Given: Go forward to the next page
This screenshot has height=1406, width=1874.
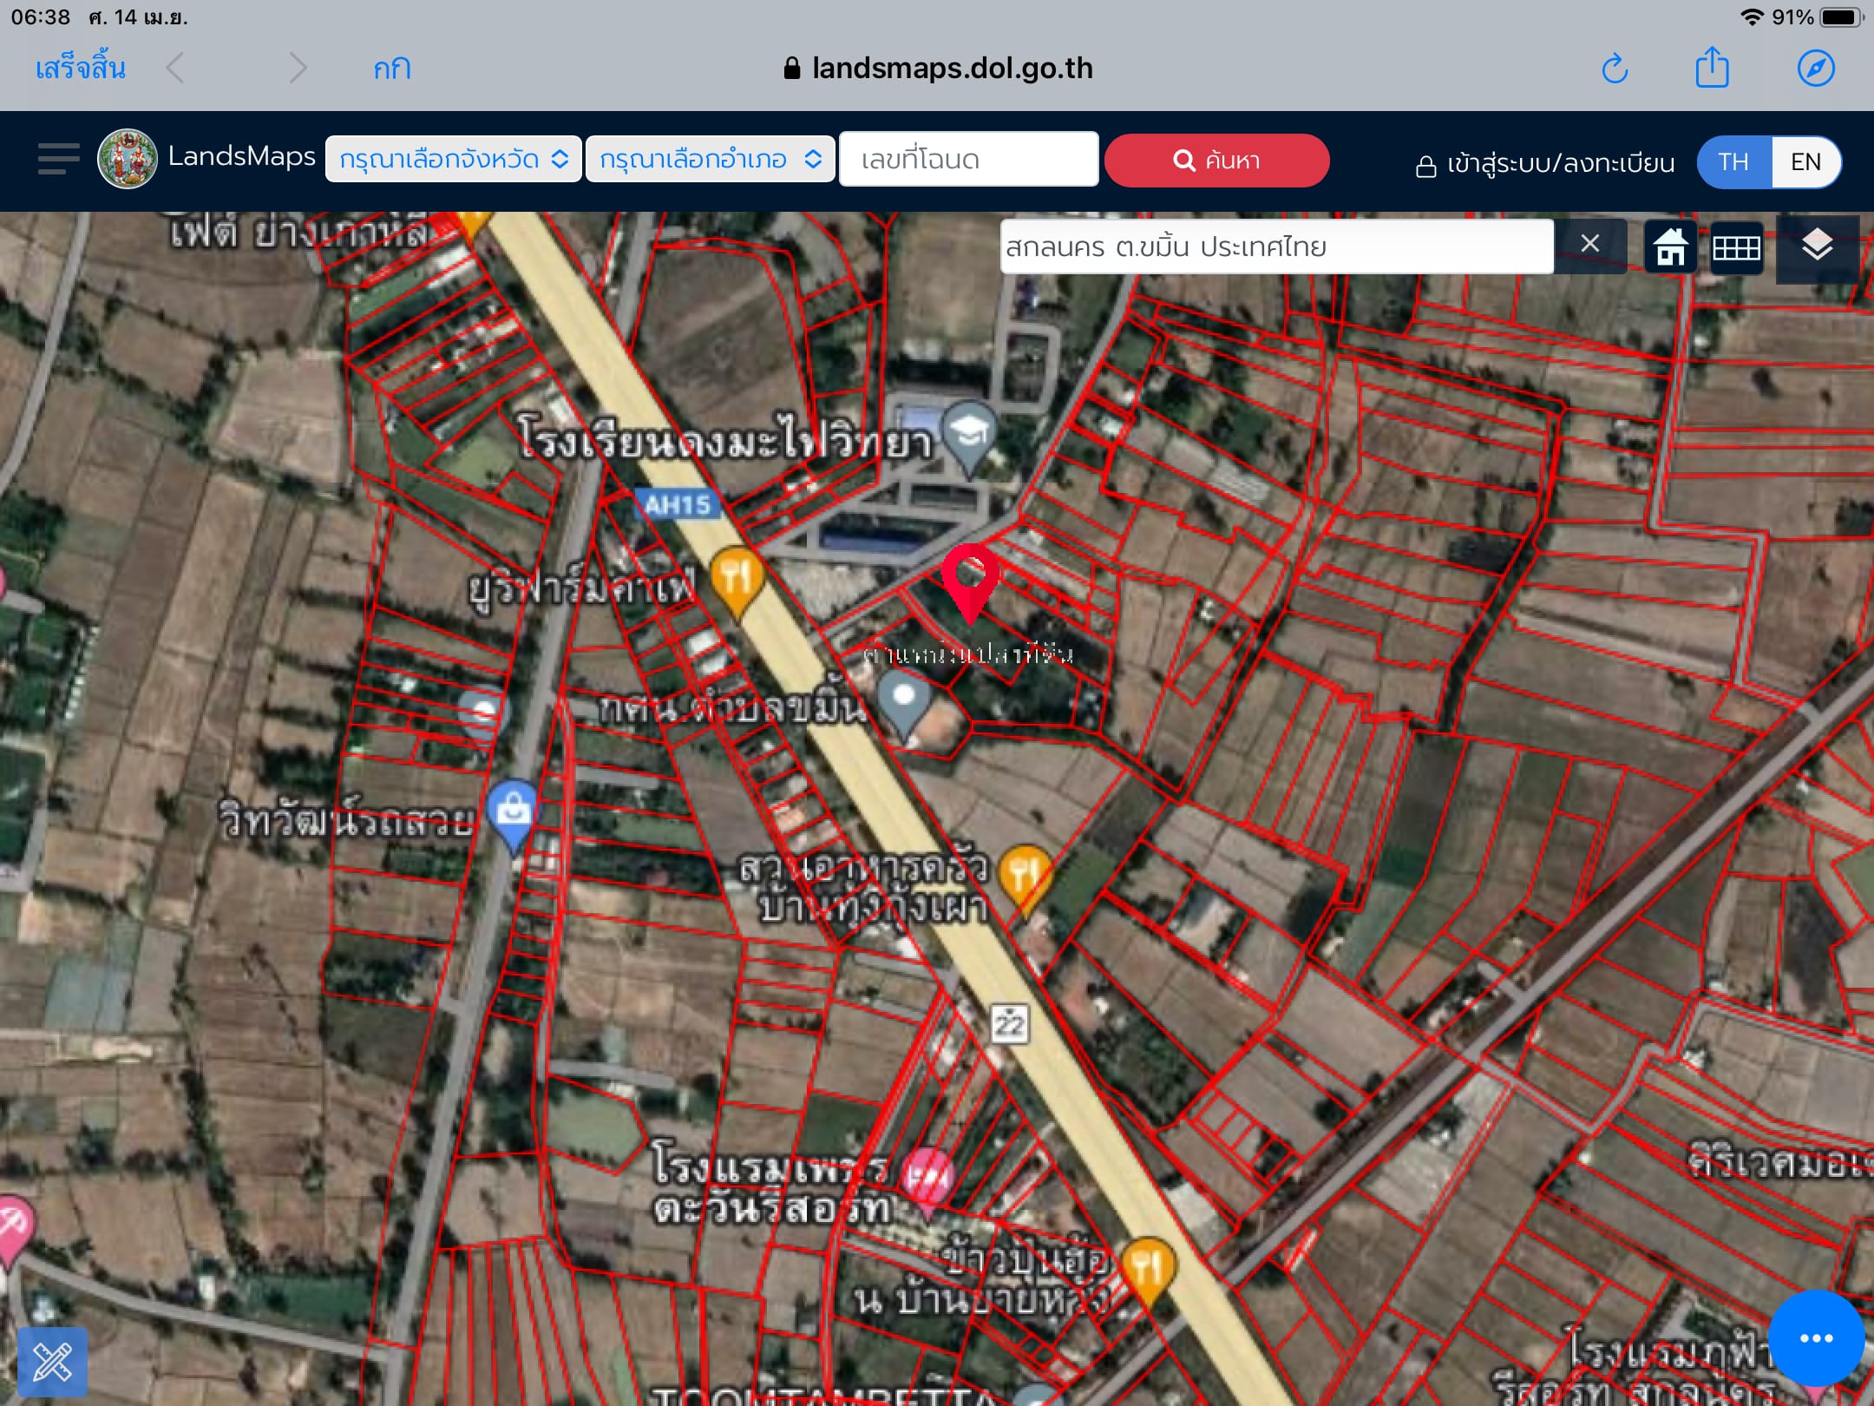Looking at the screenshot, I should pos(298,68).
